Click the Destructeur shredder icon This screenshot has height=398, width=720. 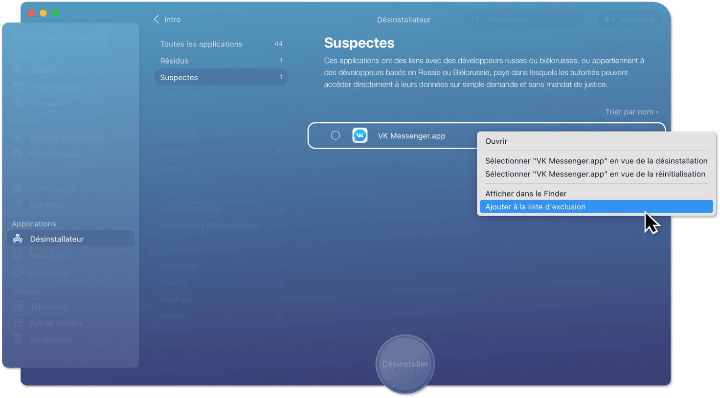(x=18, y=339)
